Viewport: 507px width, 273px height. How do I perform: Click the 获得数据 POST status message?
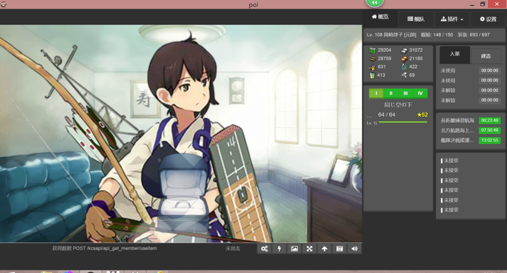tap(104, 248)
